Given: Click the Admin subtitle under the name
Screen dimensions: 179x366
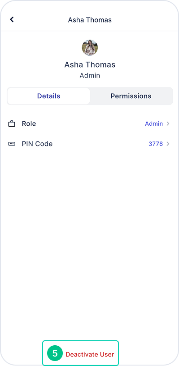Looking at the screenshot, I should [x=90, y=76].
